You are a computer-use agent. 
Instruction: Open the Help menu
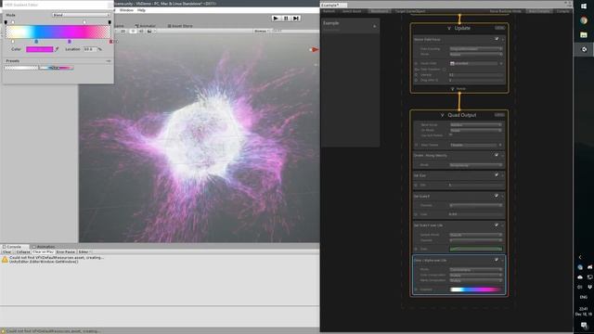click(x=141, y=10)
